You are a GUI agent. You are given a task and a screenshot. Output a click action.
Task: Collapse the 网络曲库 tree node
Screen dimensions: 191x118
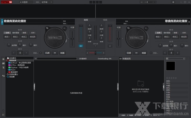coord(6,60)
